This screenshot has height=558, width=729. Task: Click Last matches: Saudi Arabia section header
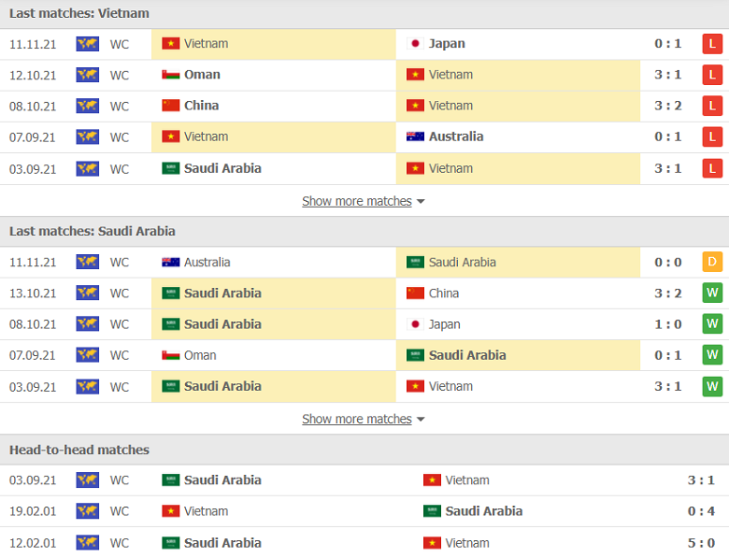tap(93, 231)
